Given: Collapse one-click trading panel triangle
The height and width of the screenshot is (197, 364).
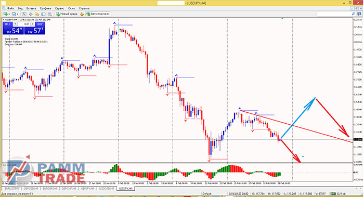Looking at the screenshot, I should click(4, 20).
